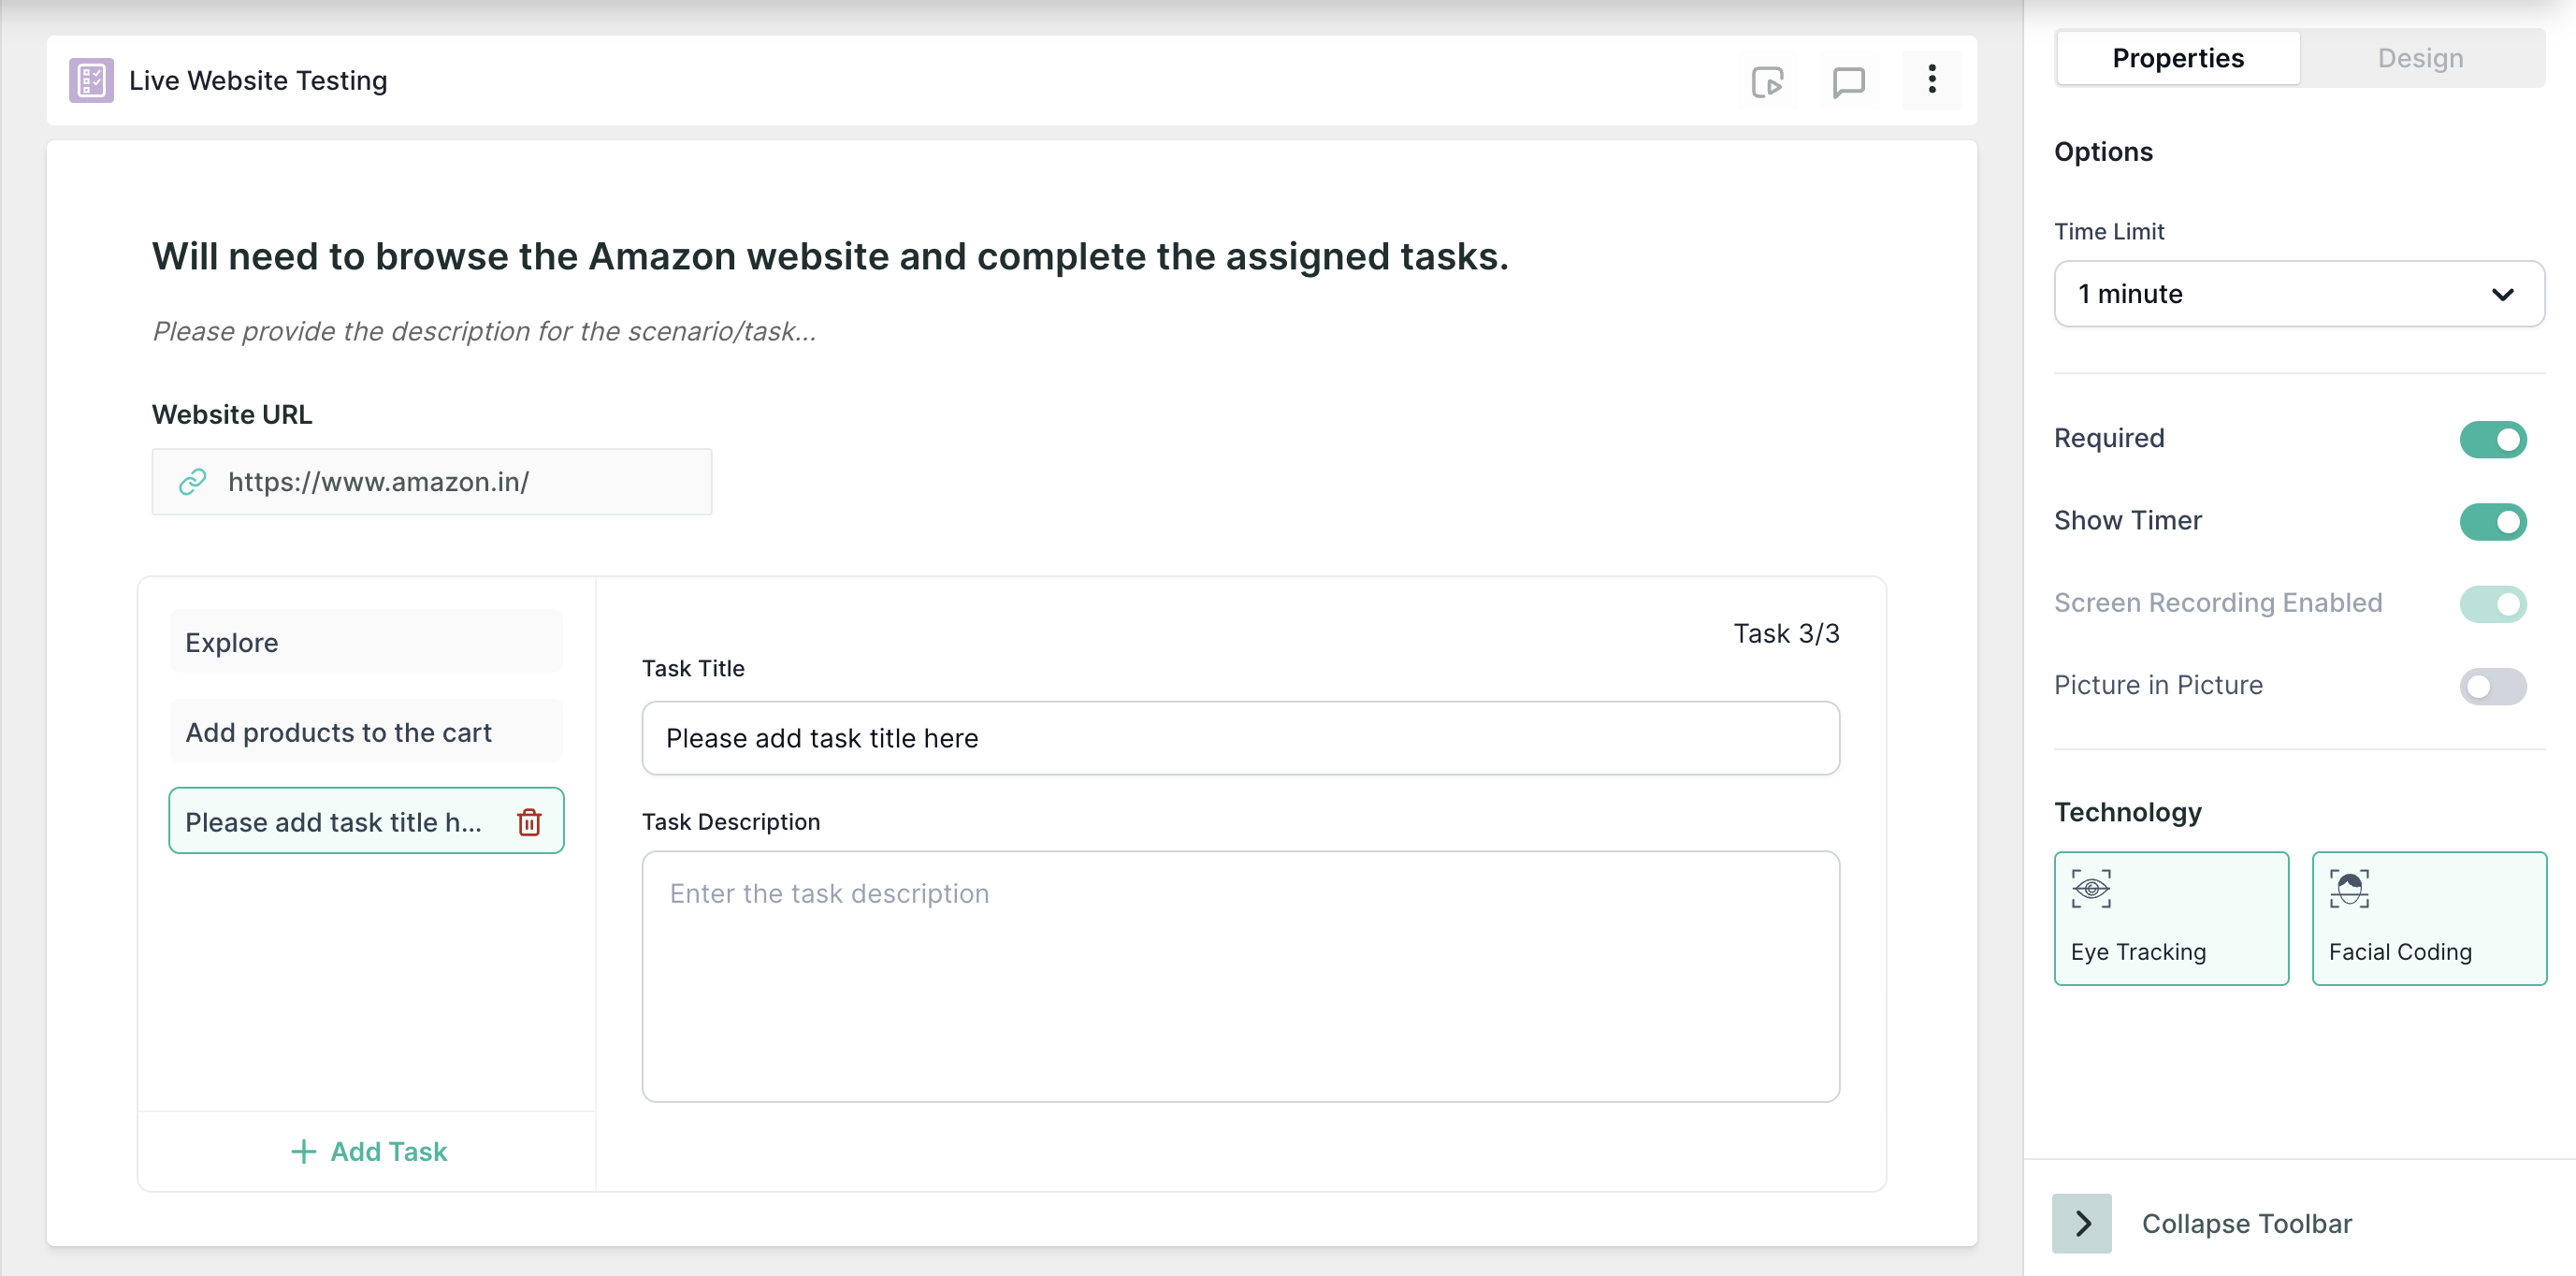Select the Facial Coding technology card

click(x=2429, y=918)
